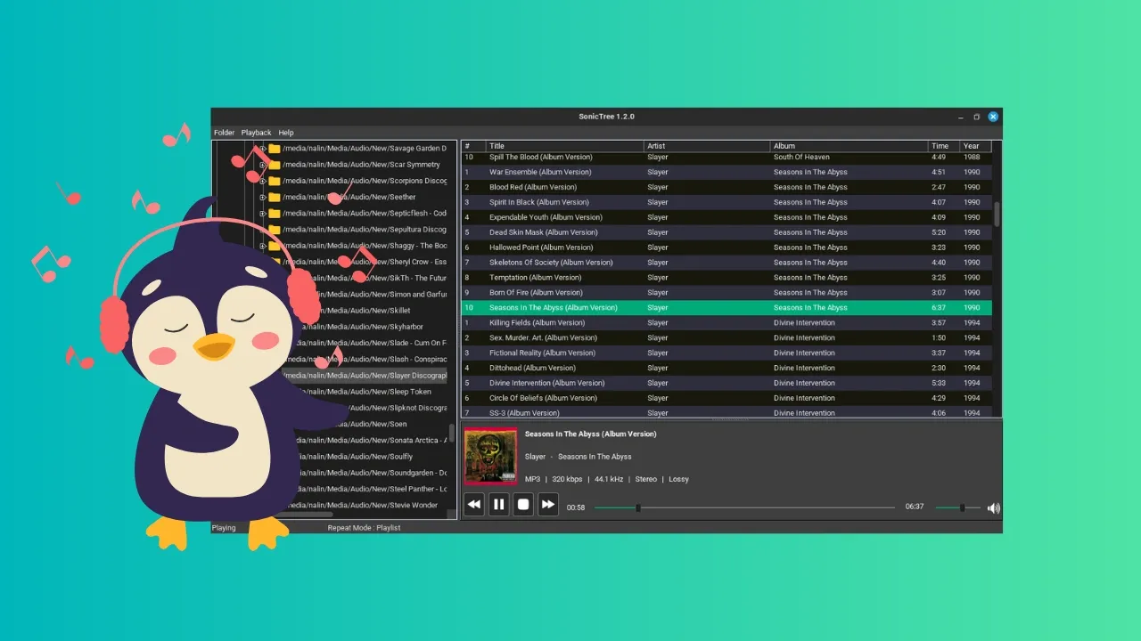Screen dimensions: 1141x641
Task: Select track Sex. Murder. Art. (Album Version)
Action: tap(726, 338)
